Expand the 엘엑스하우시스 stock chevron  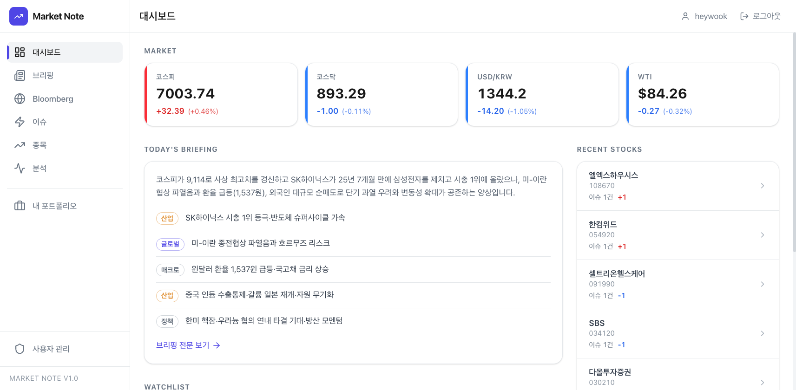pyautogui.click(x=763, y=186)
